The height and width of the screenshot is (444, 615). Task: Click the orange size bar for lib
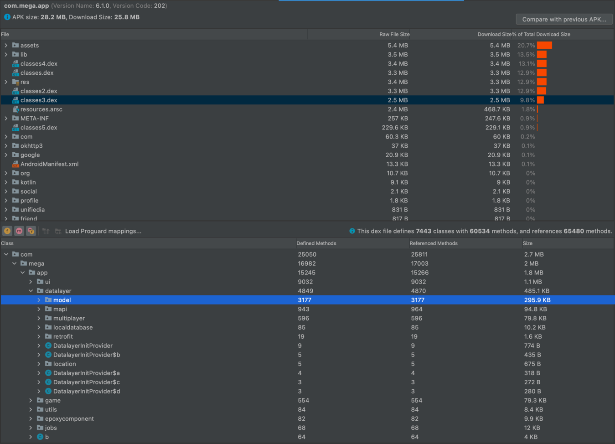[542, 54]
